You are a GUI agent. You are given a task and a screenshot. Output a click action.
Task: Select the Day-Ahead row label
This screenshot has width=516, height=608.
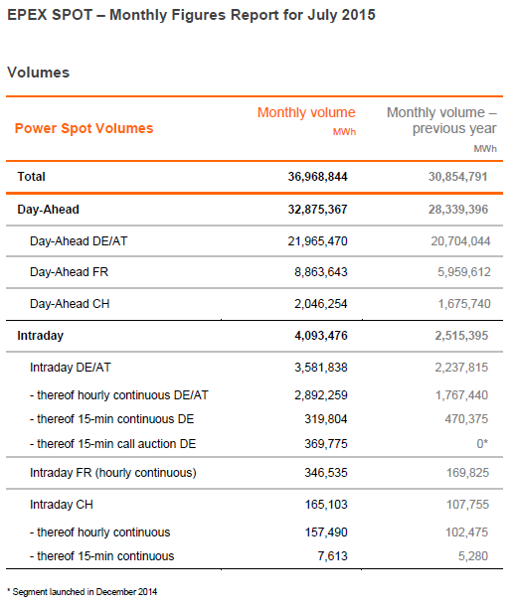click(x=48, y=210)
